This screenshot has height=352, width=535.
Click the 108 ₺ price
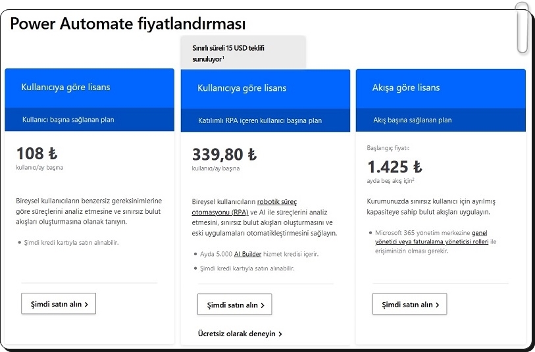[37, 153]
